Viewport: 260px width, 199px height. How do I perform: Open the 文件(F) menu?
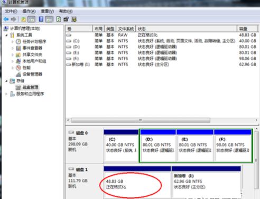click(11, 11)
